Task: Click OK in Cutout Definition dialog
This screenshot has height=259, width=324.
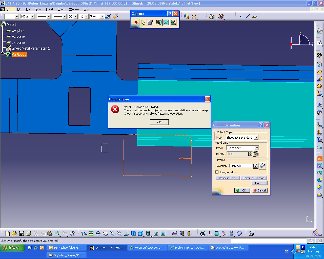Action: (x=242, y=190)
